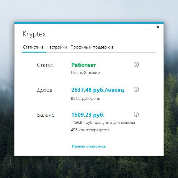Switch to the Статистика tab

tap(33, 47)
